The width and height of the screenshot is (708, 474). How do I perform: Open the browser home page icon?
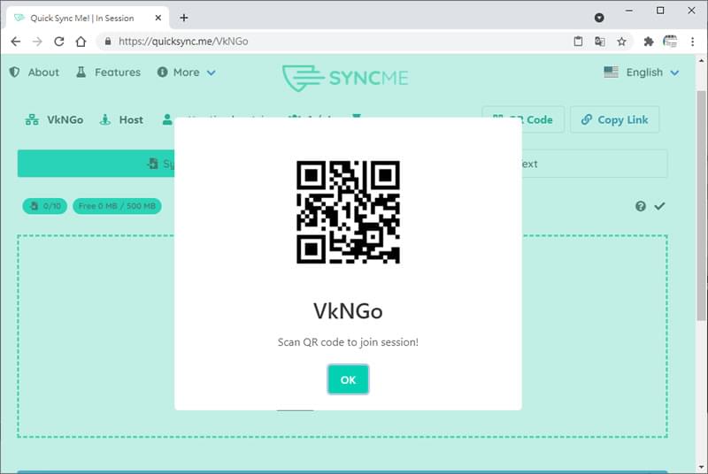pos(81,42)
